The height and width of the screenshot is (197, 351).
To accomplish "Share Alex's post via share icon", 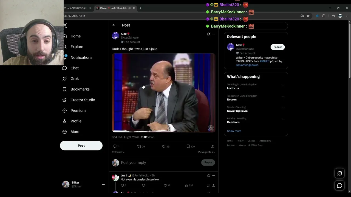I will click(213, 146).
